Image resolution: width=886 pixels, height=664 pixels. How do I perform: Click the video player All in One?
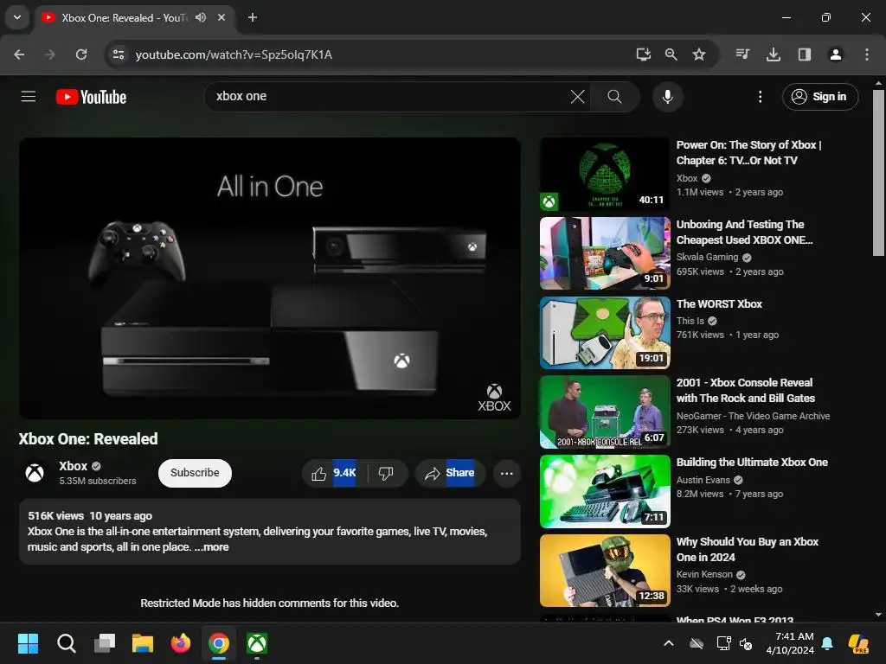pos(270,278)
